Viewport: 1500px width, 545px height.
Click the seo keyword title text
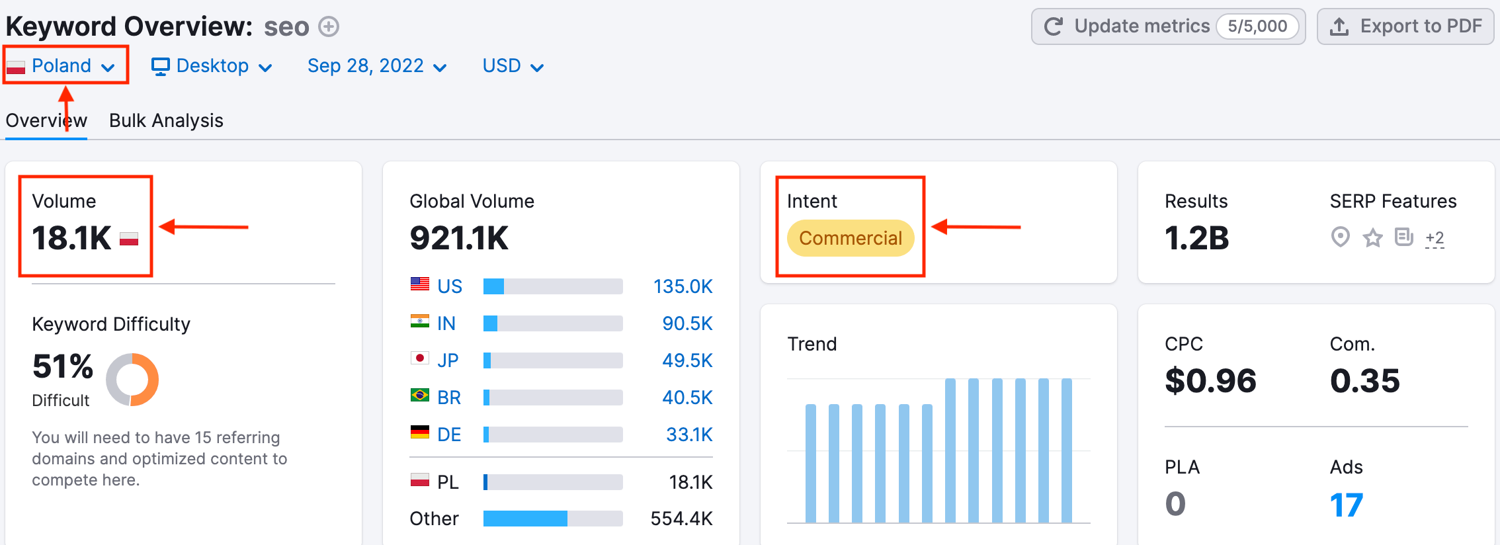[x=286, y=27]
